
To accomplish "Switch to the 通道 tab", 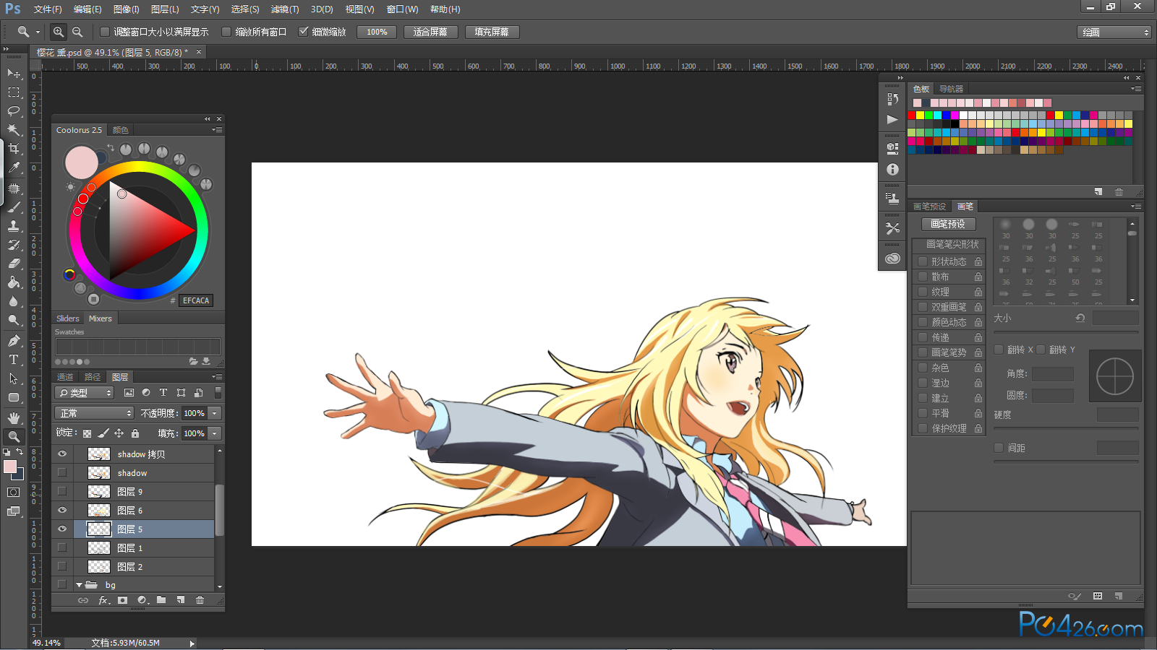I will point(65,377).
